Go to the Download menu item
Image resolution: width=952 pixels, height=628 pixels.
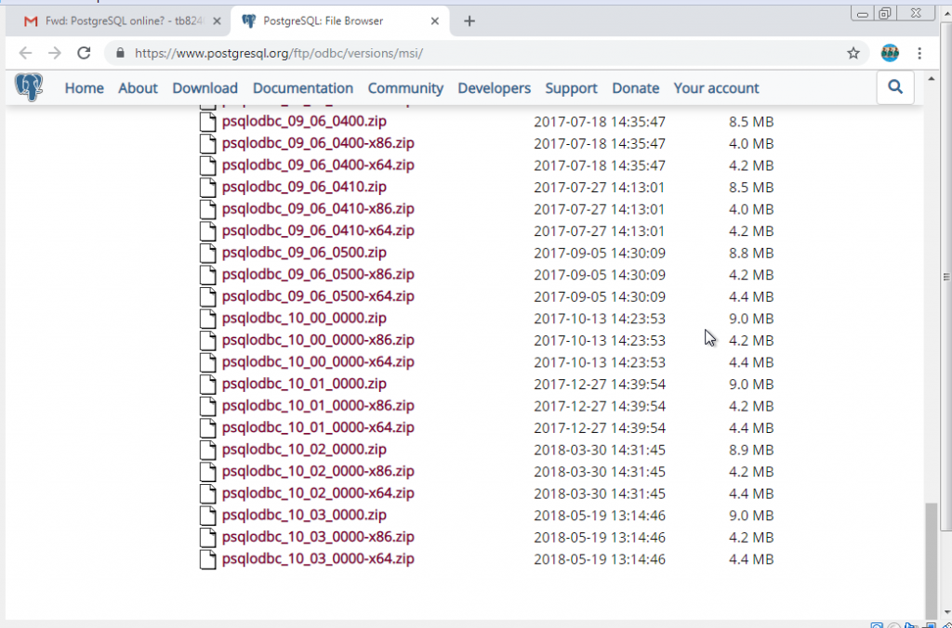205,88
